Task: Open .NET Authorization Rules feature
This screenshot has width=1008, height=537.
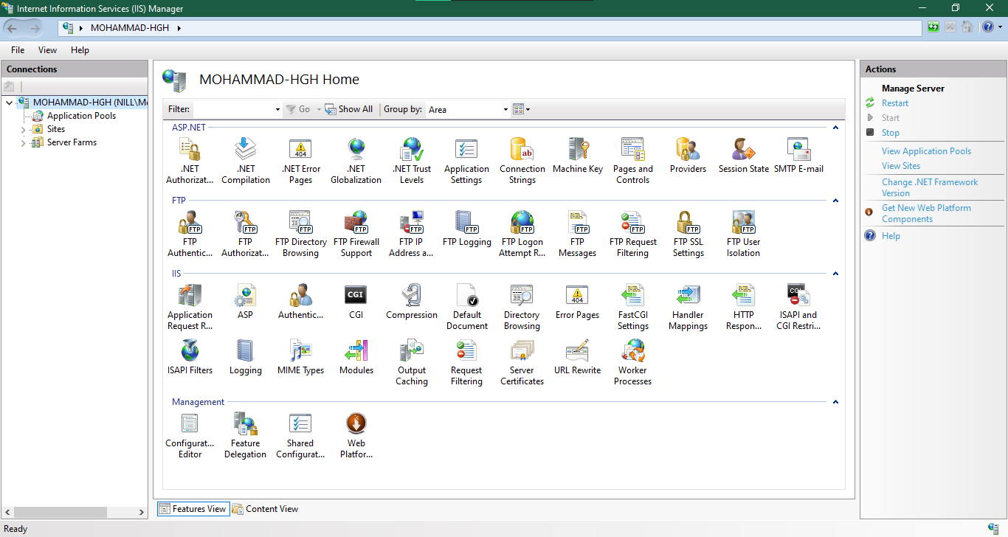Action: click(190, 161)
